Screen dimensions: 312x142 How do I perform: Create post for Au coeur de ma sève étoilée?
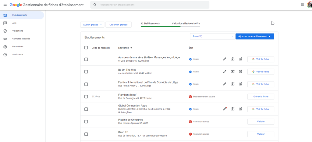(x=241, y=59)
